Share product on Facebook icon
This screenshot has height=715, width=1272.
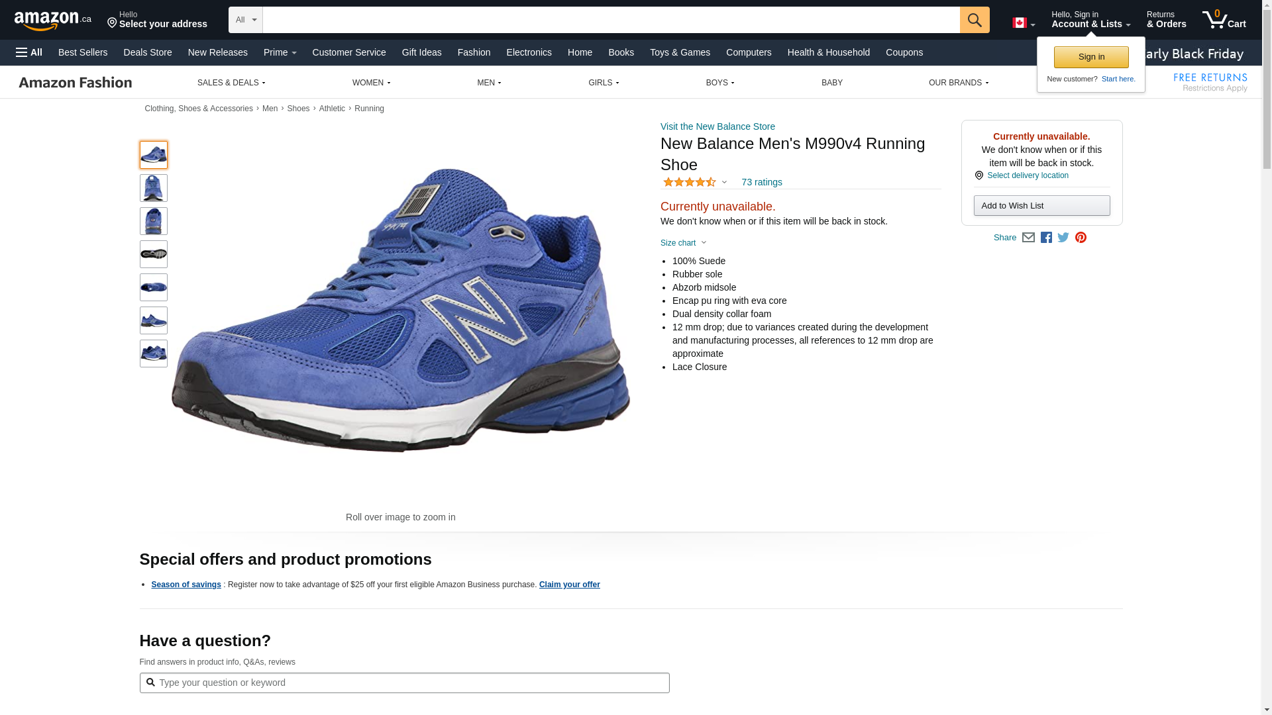click(1046, 238)
